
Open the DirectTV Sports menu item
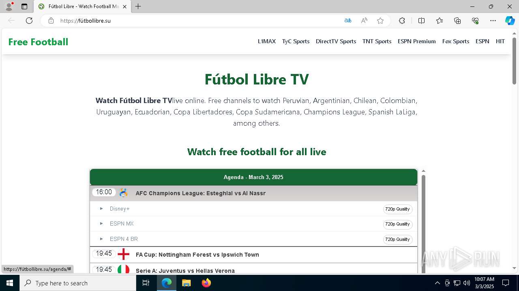click(336, 41)
